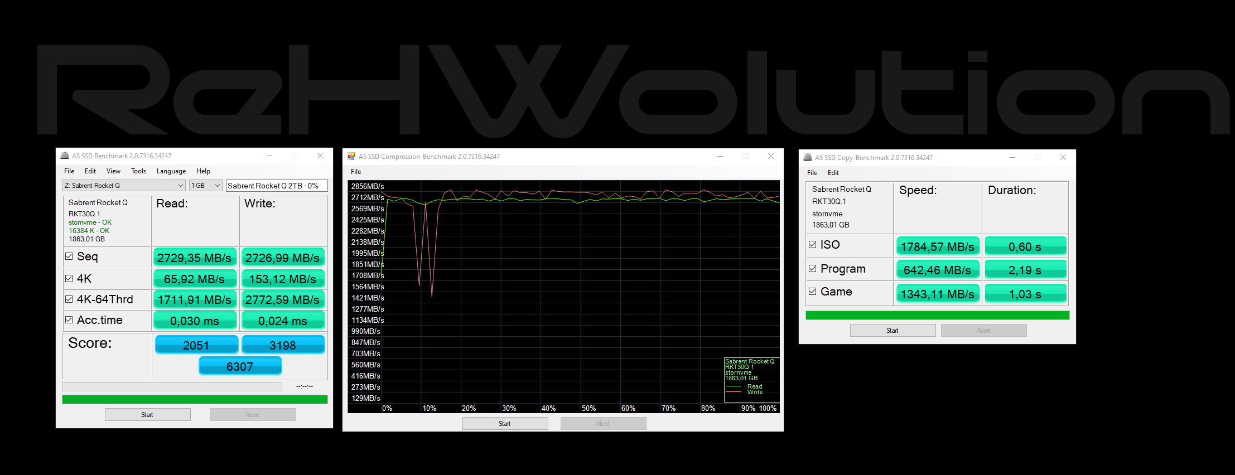The height and width of the screenshot is (475, 1235).
Task: Toggle the Program copy test checkbox
Action: 813,269
